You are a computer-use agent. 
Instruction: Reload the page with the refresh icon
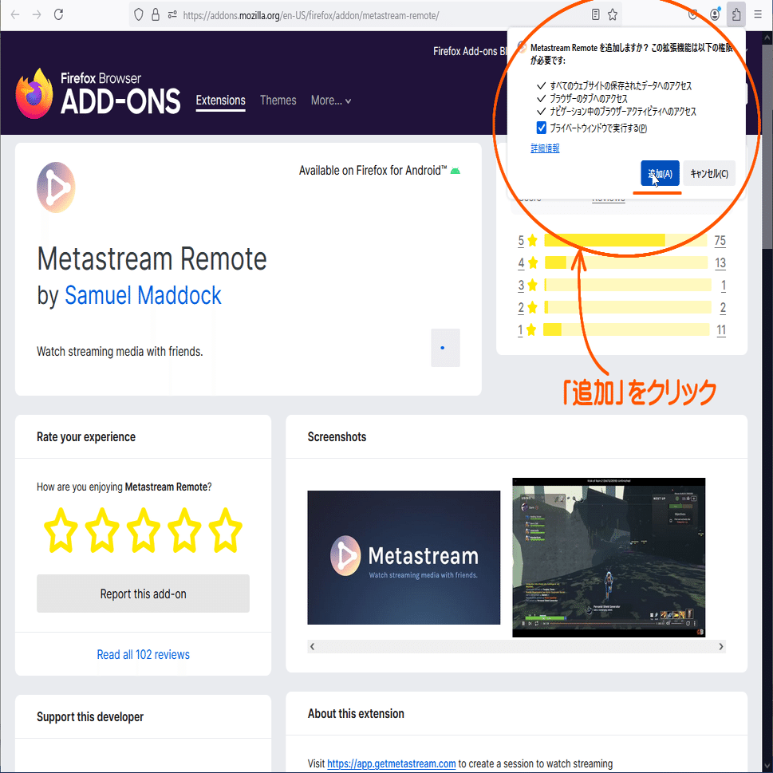click(59, 15)
